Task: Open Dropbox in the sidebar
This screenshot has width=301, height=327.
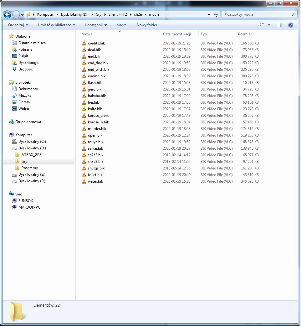Action: pos(23,69)
